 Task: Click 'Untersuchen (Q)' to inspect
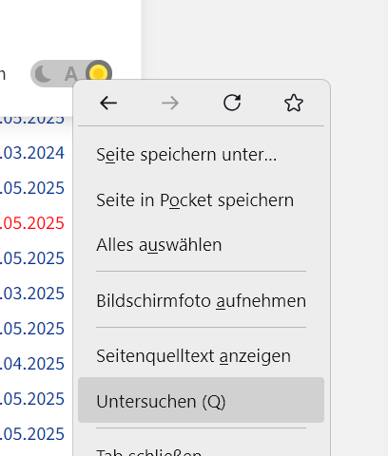point(201,400)
